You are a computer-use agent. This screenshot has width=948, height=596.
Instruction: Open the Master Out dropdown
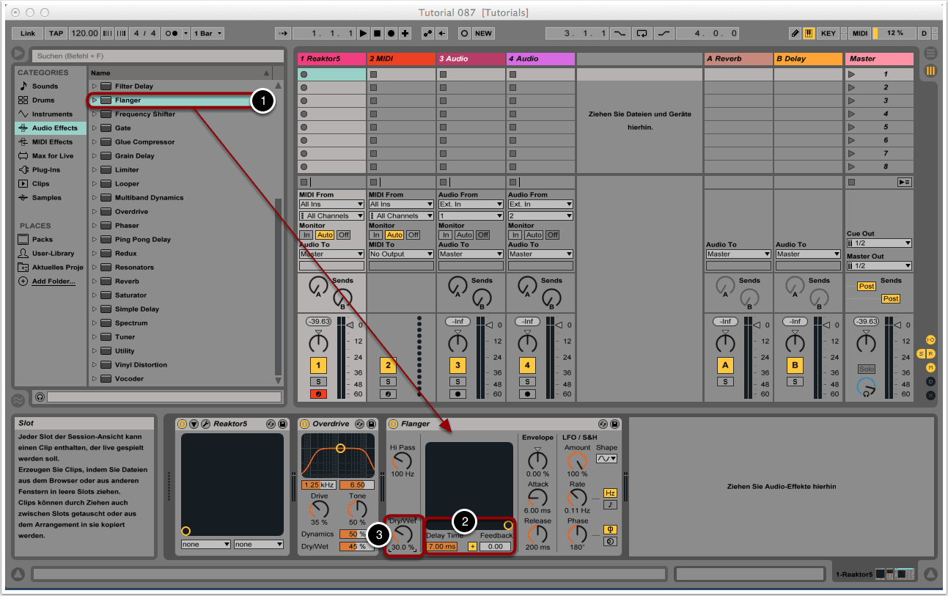[x=879, y=266]
